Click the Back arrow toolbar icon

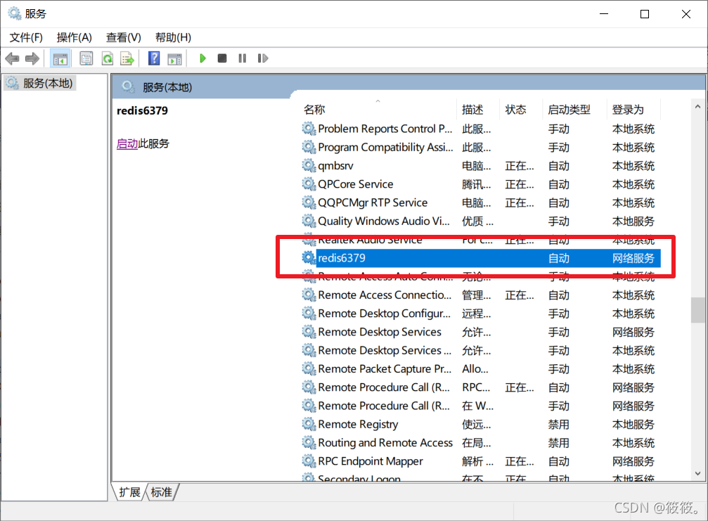(12, 58)
